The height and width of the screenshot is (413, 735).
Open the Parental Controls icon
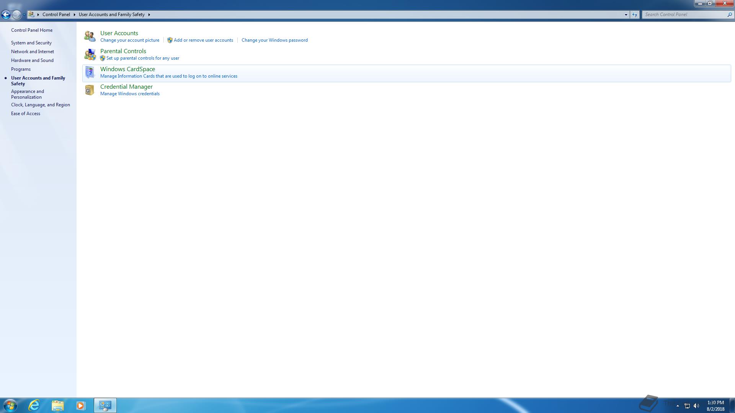click(90, 54)
